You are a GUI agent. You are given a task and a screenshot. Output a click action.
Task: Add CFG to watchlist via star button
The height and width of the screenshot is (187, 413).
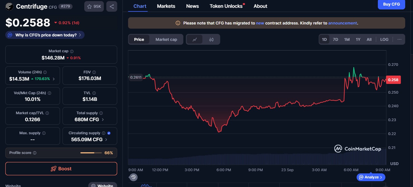coord(94,6)
